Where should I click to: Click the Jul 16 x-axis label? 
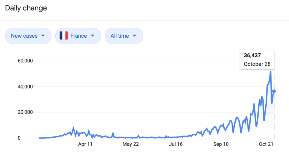point(175,145)
